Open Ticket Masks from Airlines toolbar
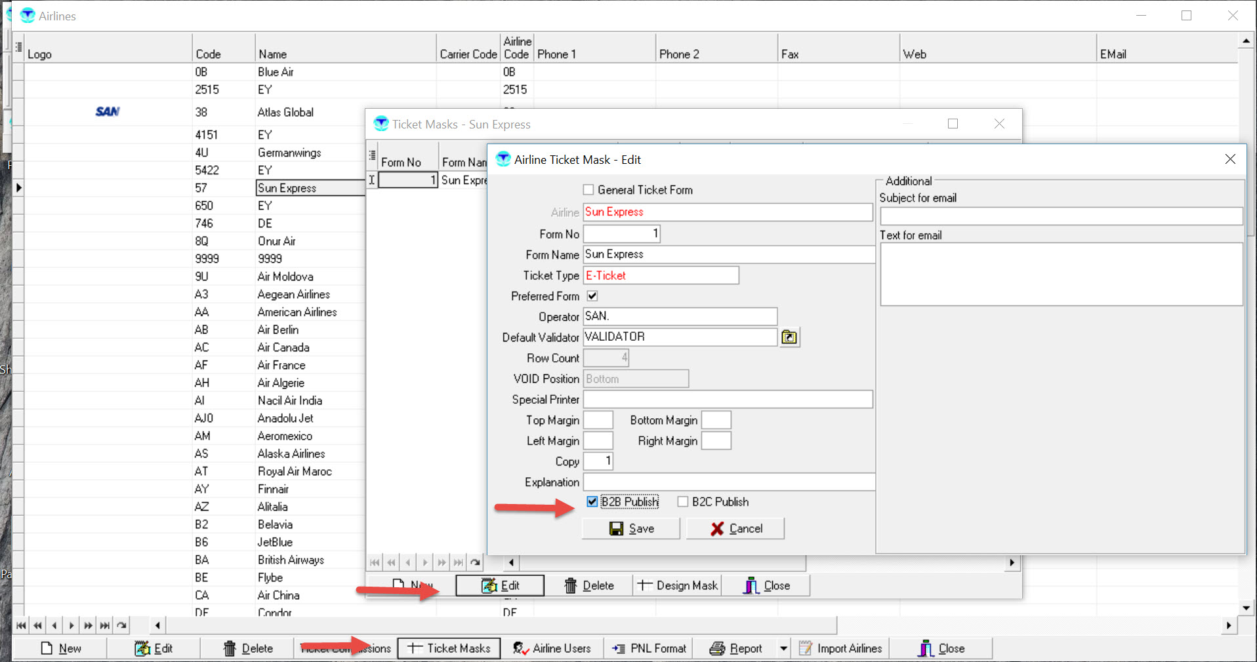The height and width of the screenshot is (662, 1257). click(x=449, y=649)
